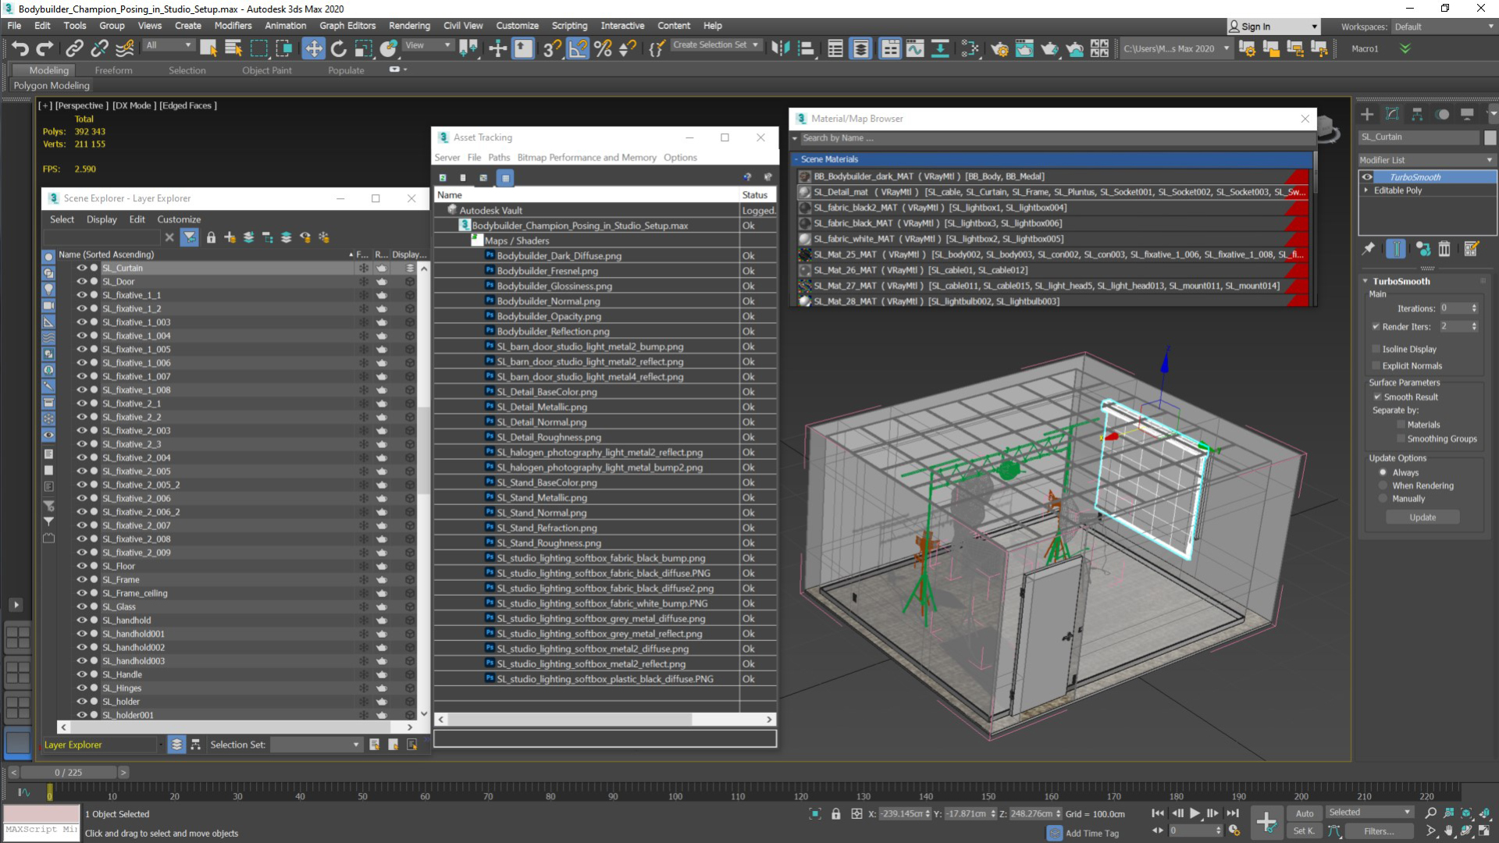Select Manually update option

pos(1383,499)
